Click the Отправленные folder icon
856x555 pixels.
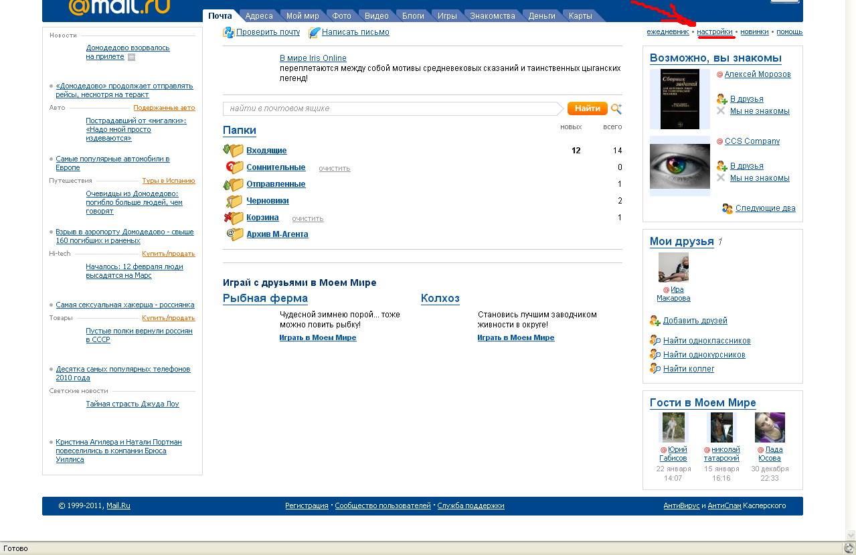(234, 184)
